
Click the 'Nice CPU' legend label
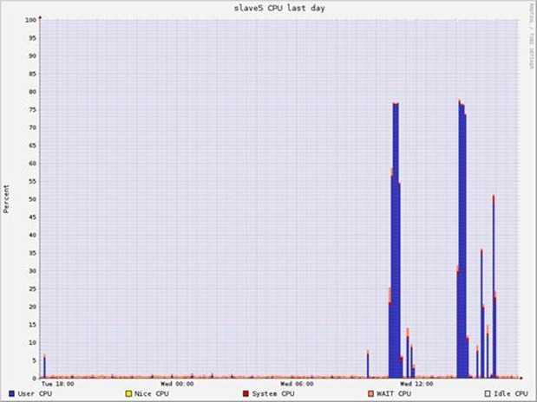point(152,394)
